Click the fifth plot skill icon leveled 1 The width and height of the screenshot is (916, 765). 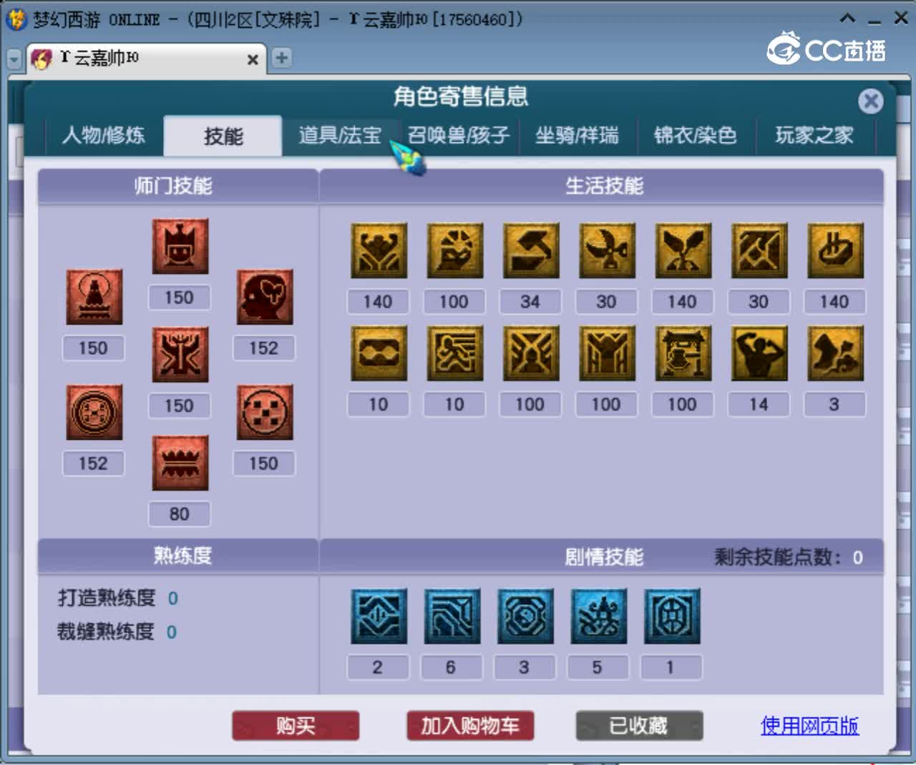[x=671, y=616]
